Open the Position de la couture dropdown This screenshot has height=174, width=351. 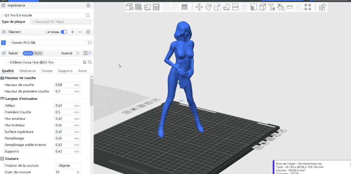tap(67, 165)
